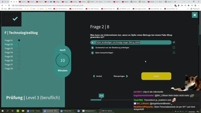
Task: Select the Frage 04 radio indicator
Action: (19, 52)
